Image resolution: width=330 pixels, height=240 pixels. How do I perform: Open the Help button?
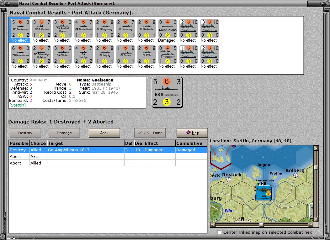point(192,133)
